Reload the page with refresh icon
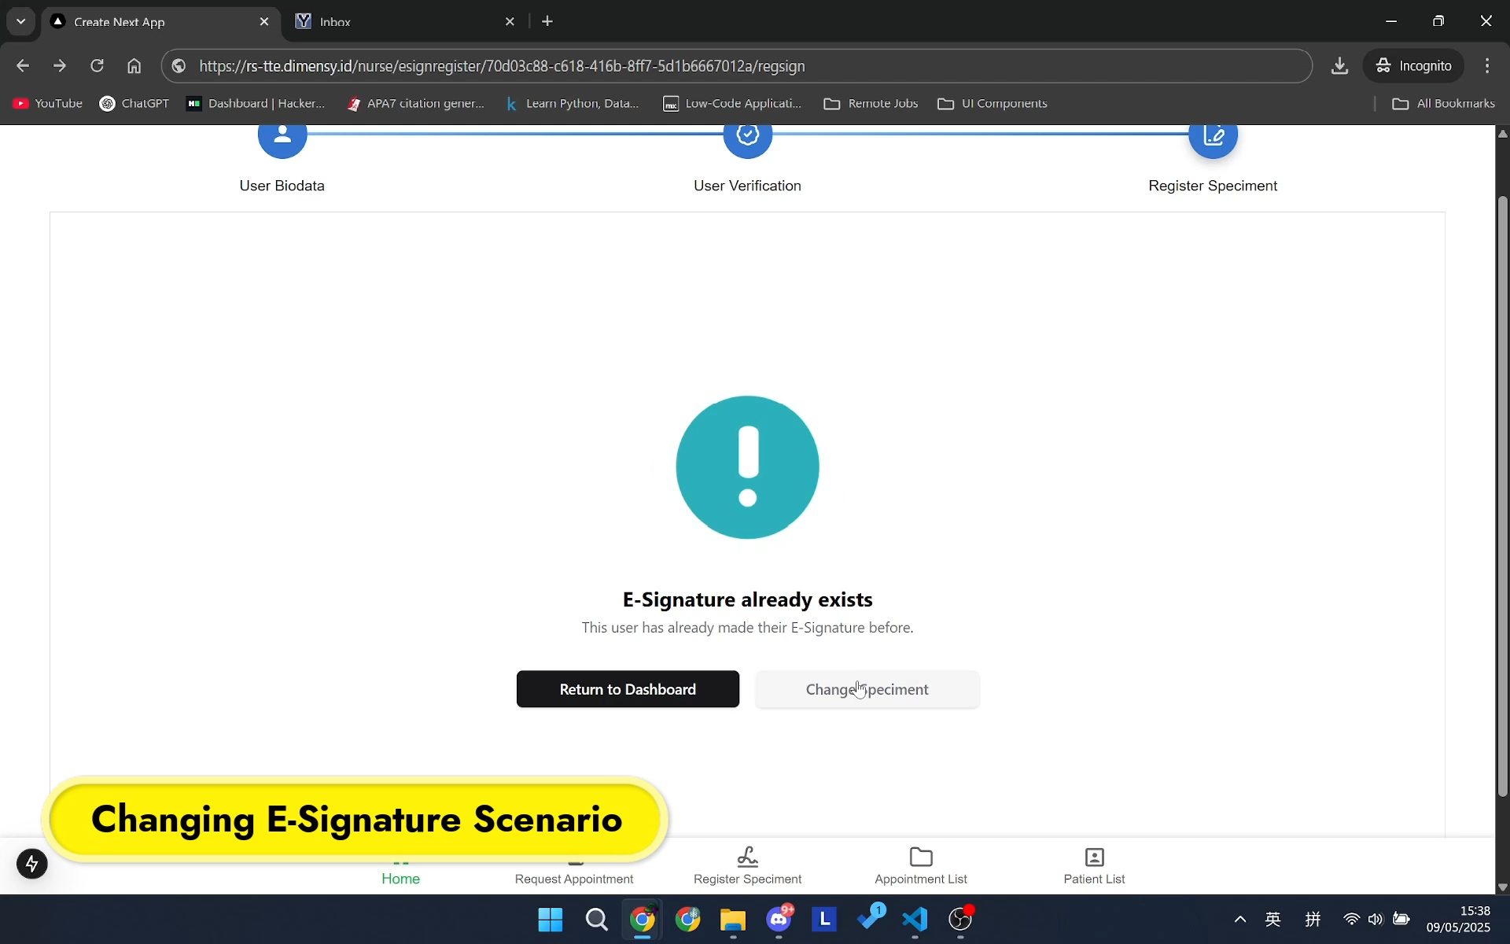The width and height of the screenshot is (1510, 944). pyautogui.click(x=97, y=66)
